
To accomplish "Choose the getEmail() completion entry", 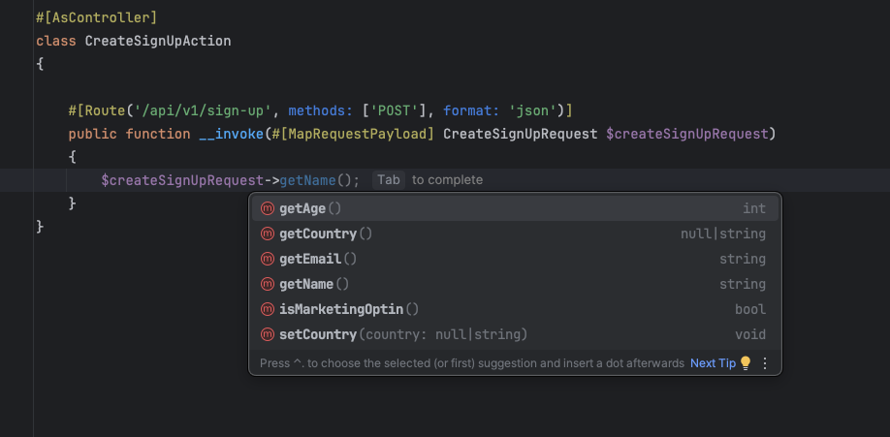I will [x=318, y=259].
